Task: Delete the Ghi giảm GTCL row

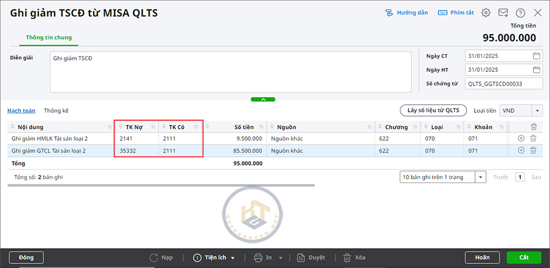Action: tap(533, 150)
